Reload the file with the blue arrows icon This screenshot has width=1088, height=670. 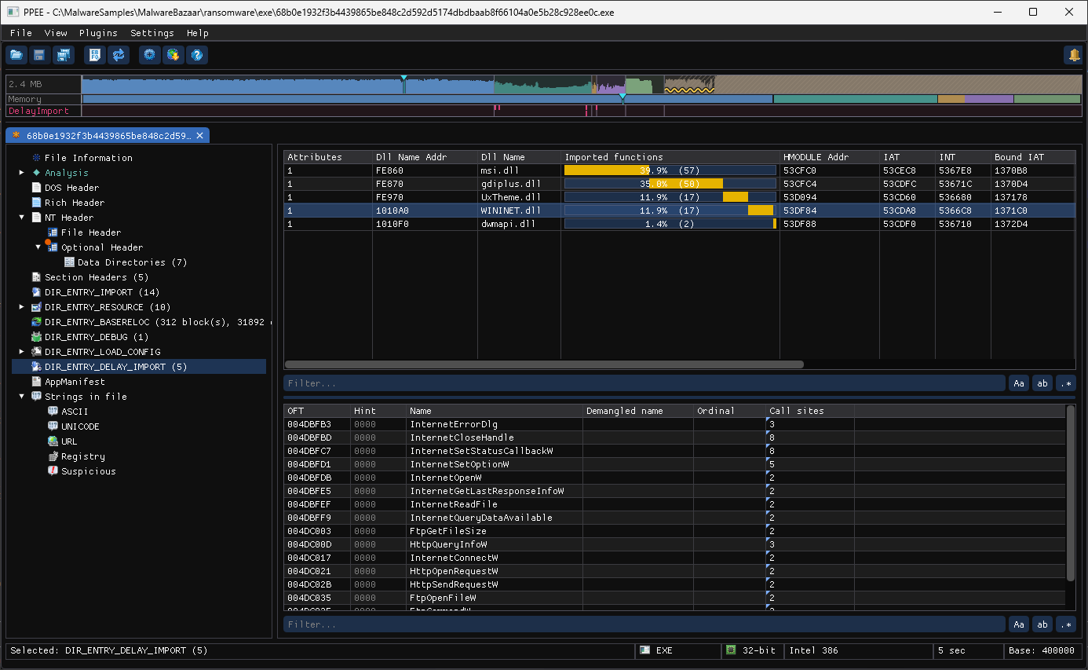click(119, 55)
